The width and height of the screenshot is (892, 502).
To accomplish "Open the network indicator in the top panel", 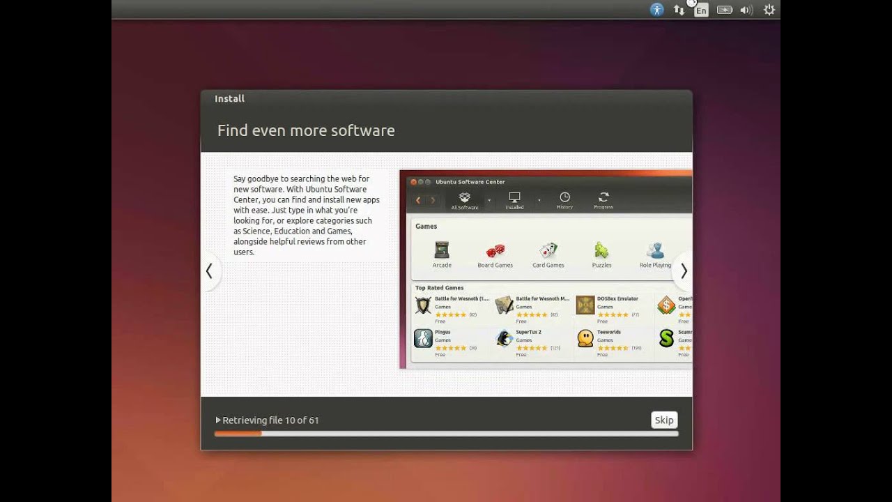I will 679,10.
